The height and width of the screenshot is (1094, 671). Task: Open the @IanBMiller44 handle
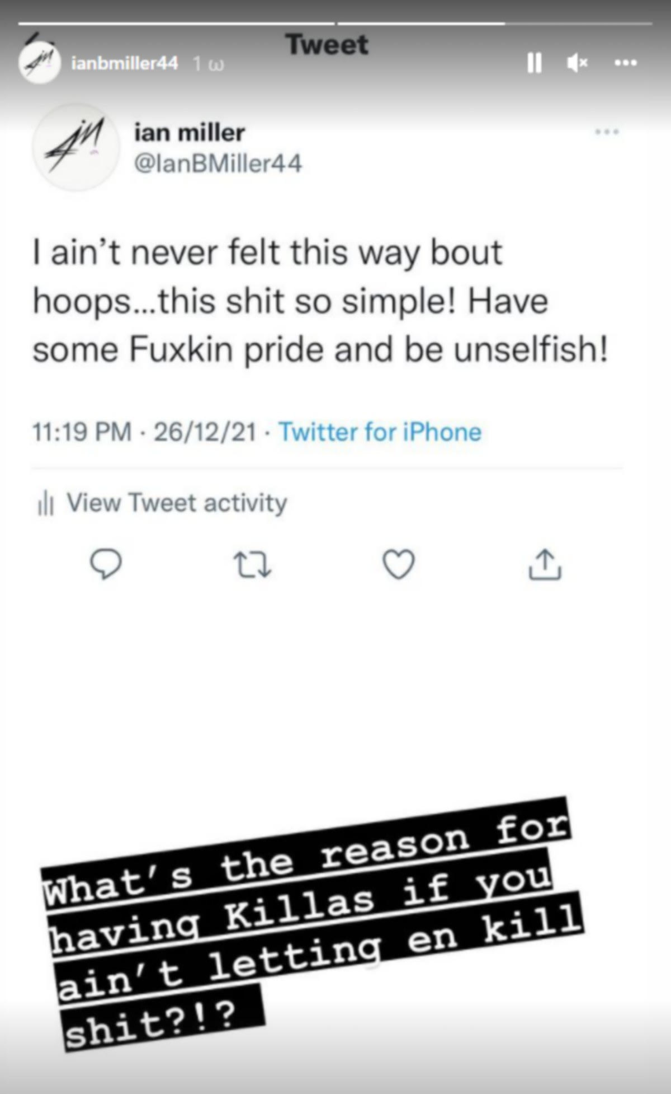point(218,163)
